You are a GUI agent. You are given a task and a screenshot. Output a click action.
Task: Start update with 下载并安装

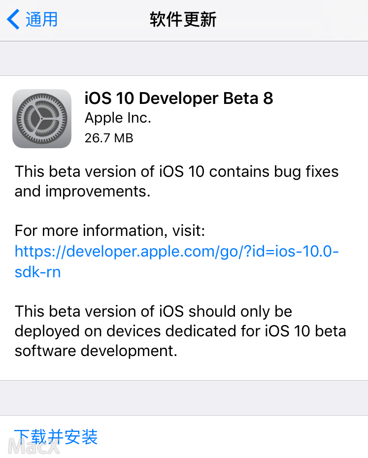coord(56,436)
